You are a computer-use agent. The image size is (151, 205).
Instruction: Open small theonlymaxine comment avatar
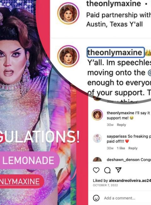click(x=97, y=115)
